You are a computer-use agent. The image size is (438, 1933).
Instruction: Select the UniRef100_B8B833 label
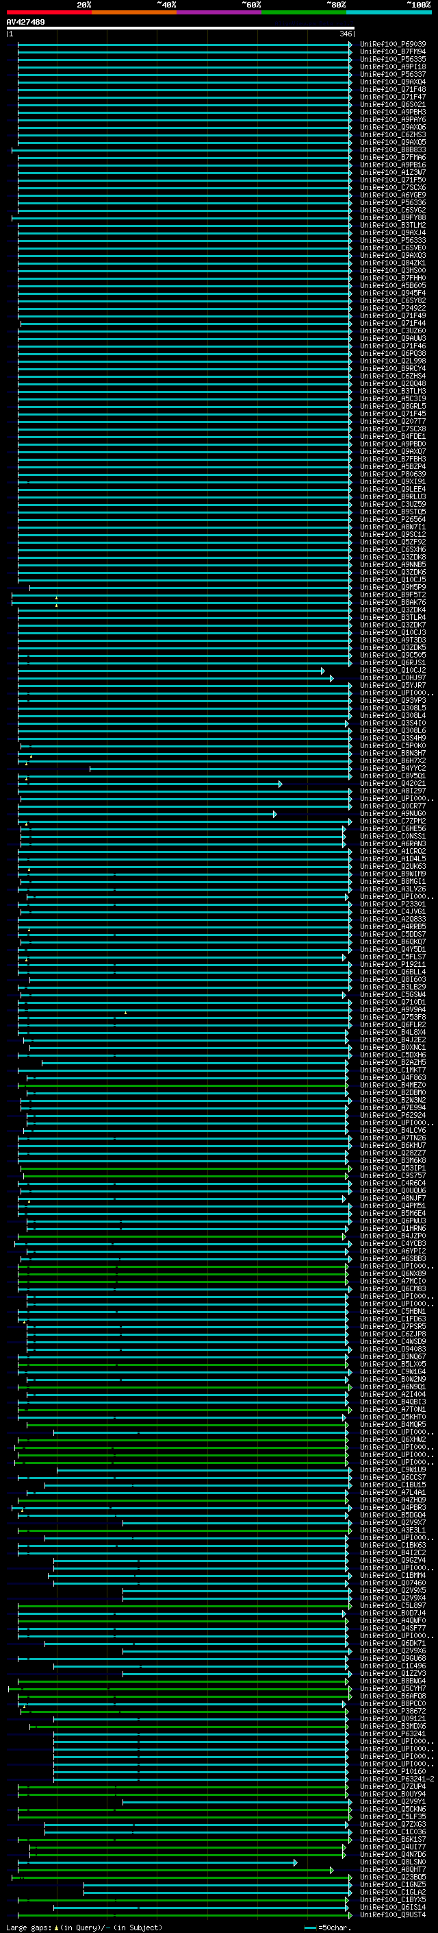pos(392,150)
